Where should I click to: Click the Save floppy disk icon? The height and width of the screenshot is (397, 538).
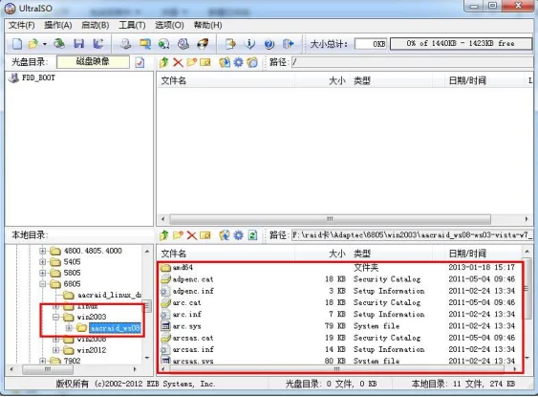tap(79, 44)
